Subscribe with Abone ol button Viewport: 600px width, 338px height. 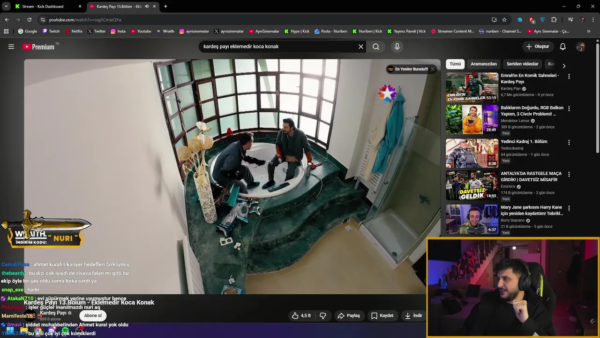tap(93, 315)
